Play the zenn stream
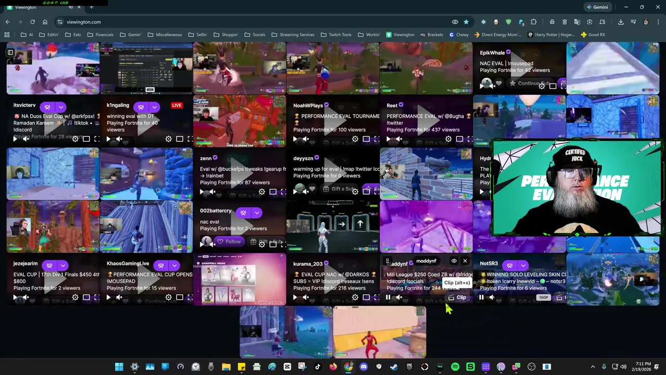 tap(202, 192)
